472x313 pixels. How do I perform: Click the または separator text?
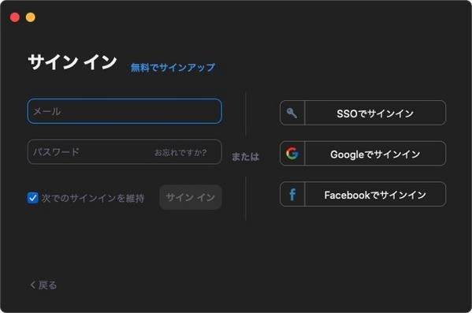(x=245, y=157)
